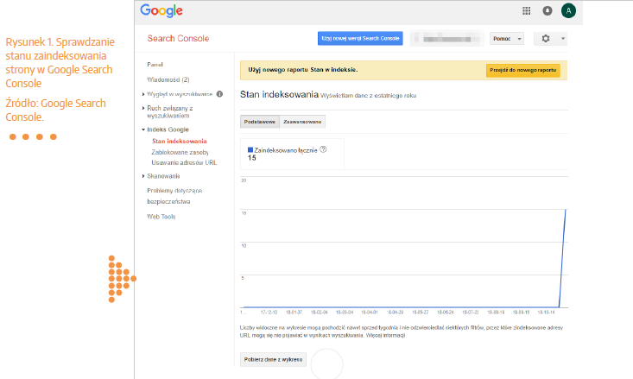This screenshot has height=379, width=633.
Task: Click info icon beside Wygląd w wyszukiwarce
Action: coord(219,94)
